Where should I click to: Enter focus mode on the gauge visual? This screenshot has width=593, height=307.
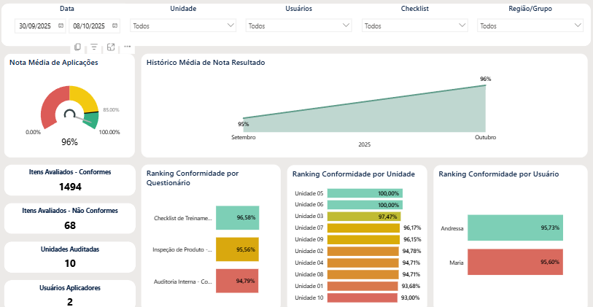[x=111, y=47]
